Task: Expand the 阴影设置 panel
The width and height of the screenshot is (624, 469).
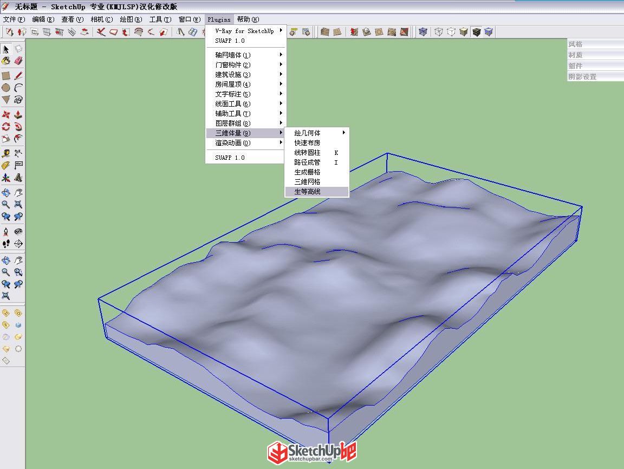Action: click(x=595, y=76)
